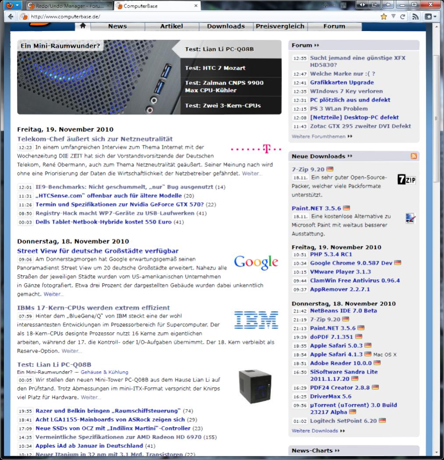Click the left-right arrows button in the title bar

tap(362, 4)
